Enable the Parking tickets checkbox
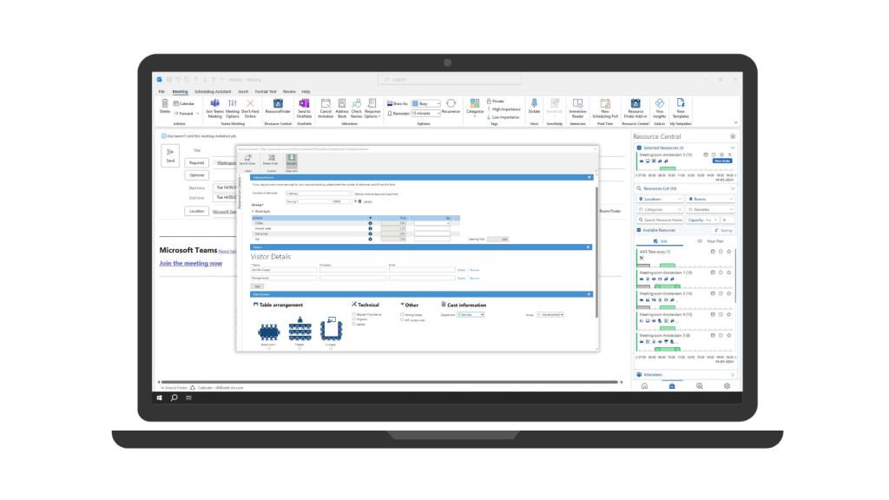The width and height of the screenshot is (889, 500). (402, 314)
